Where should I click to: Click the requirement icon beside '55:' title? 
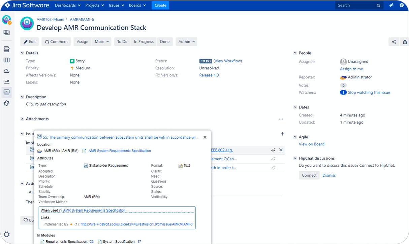coord(39,137)
